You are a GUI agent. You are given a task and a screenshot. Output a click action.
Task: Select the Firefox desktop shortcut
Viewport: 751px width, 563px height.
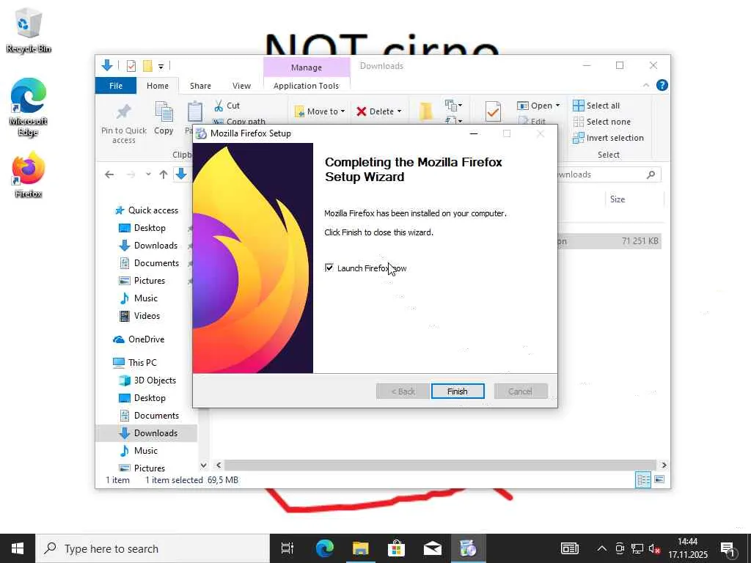point(29,174)
